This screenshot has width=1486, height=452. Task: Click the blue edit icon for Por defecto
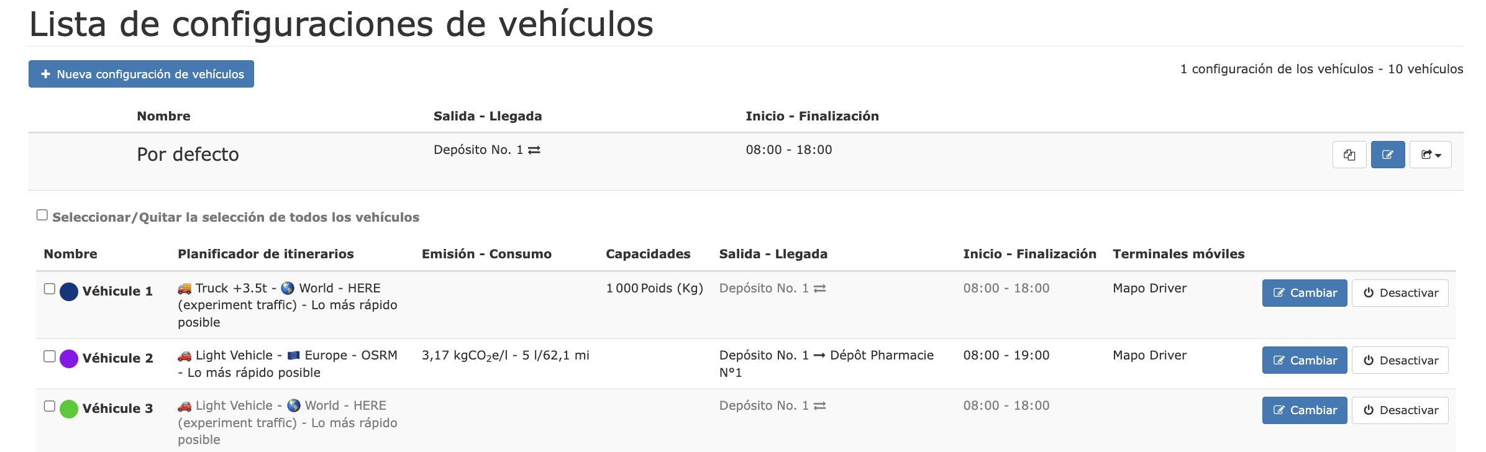coord(1388,155)
